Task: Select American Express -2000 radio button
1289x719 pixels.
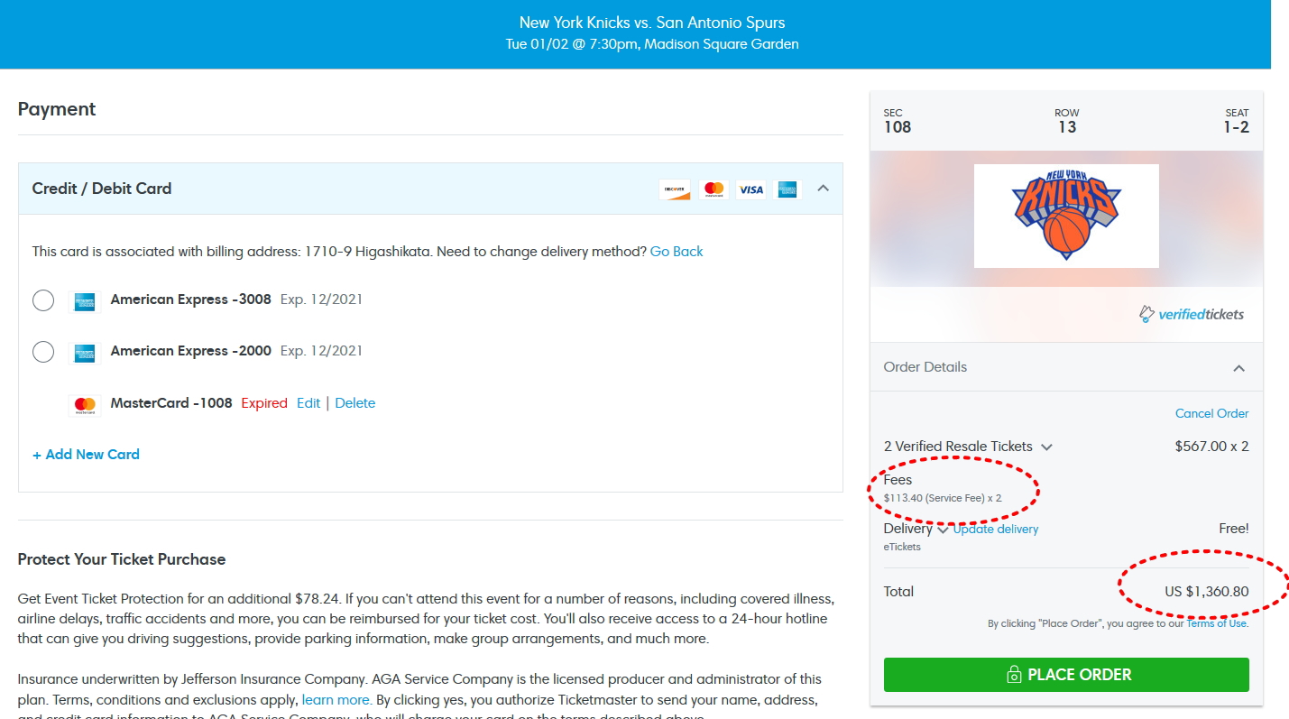Action: coord(43,352)
